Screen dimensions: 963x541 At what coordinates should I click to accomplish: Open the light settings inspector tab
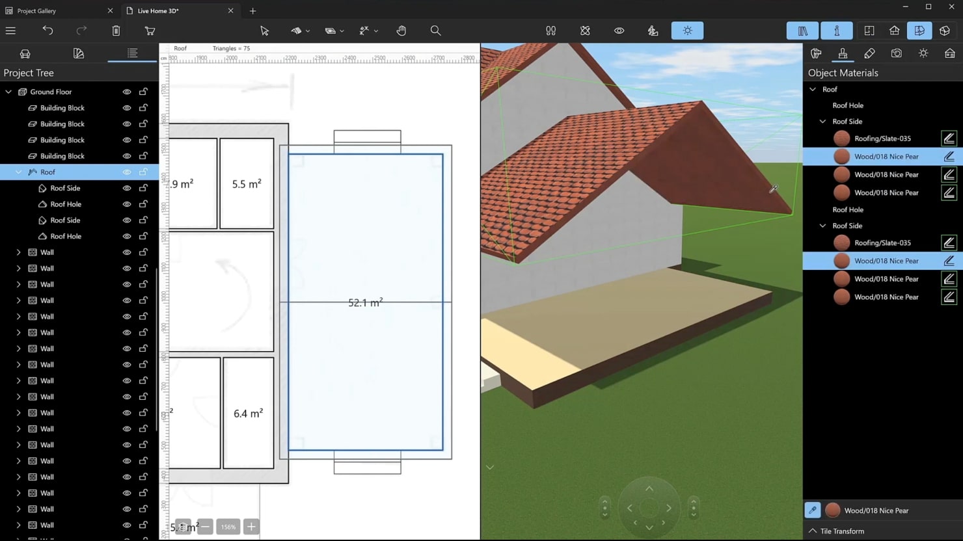923,53
